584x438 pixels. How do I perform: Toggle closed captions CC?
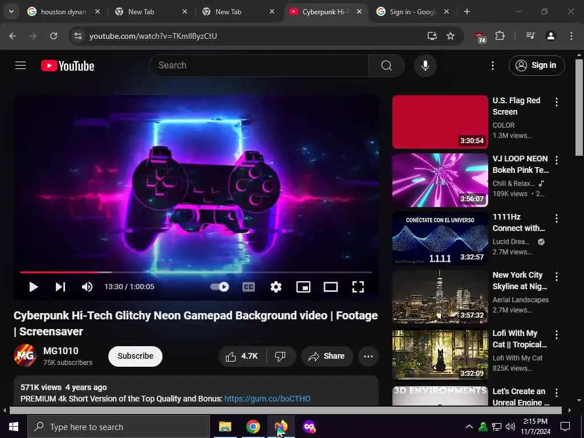(249, 287)
